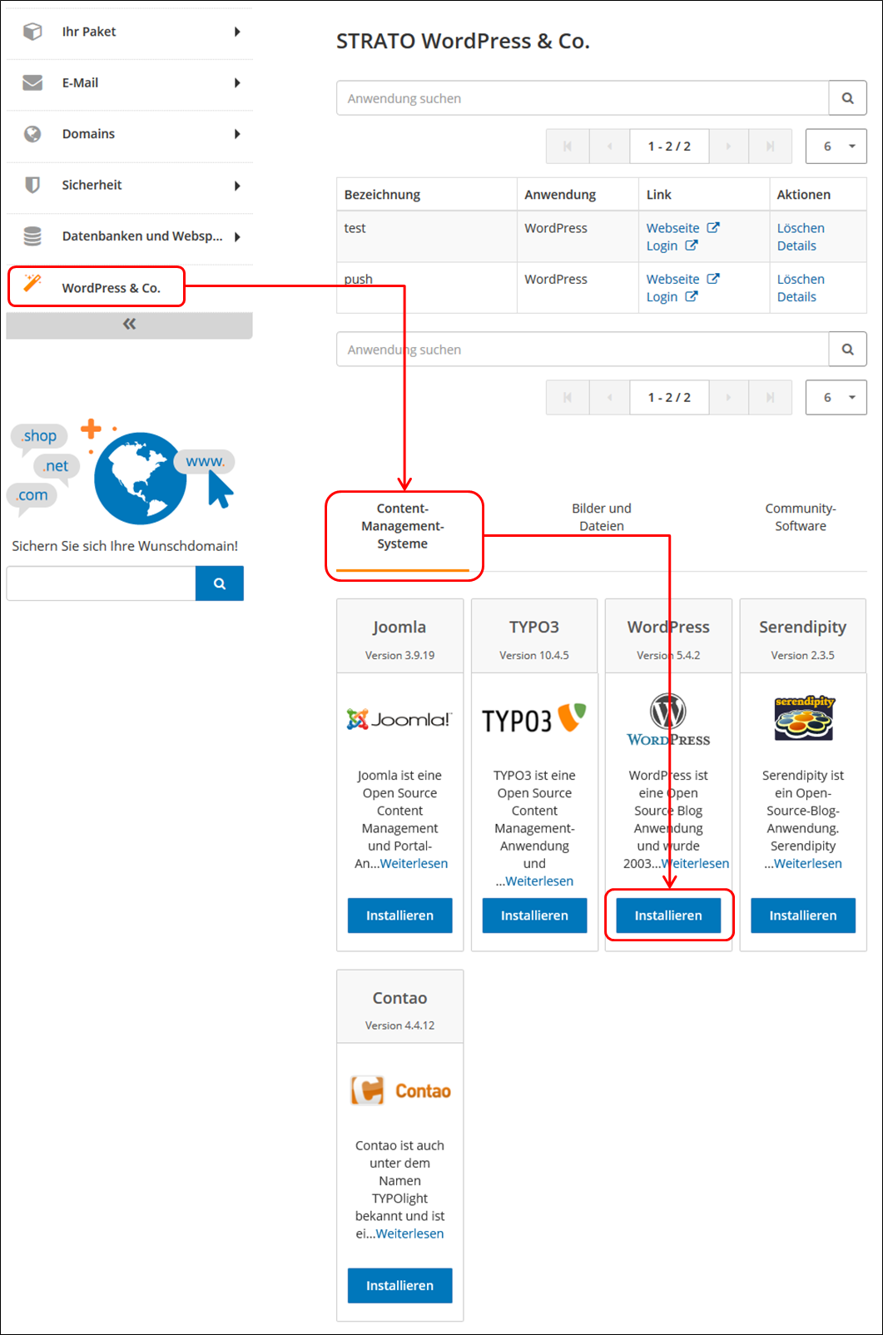Open the Domains menu item
Image resolution: width=883 pixels, height=1335 pixels.
129,134
